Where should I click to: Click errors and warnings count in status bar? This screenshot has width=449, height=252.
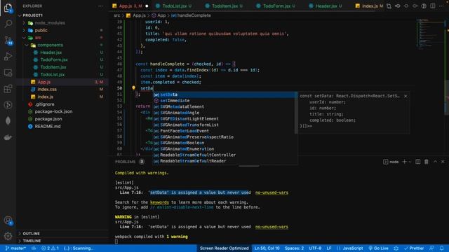tap(50, 248)
